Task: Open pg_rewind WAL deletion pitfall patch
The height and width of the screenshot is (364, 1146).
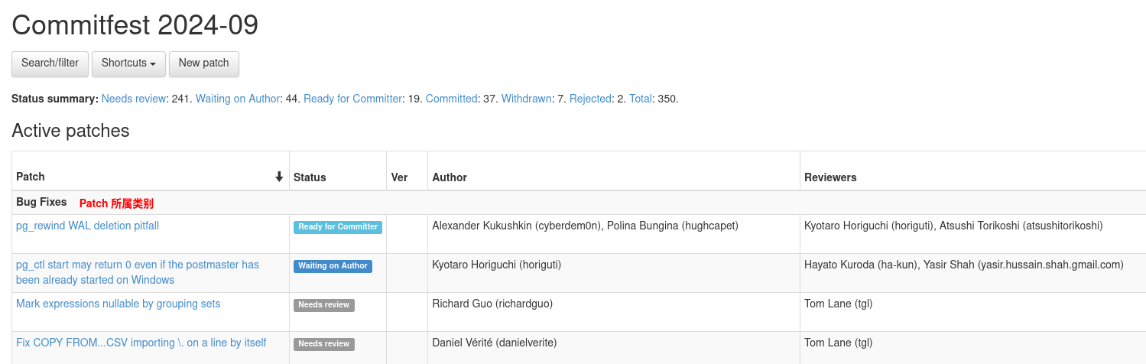Action: click(x=87, y=226)
